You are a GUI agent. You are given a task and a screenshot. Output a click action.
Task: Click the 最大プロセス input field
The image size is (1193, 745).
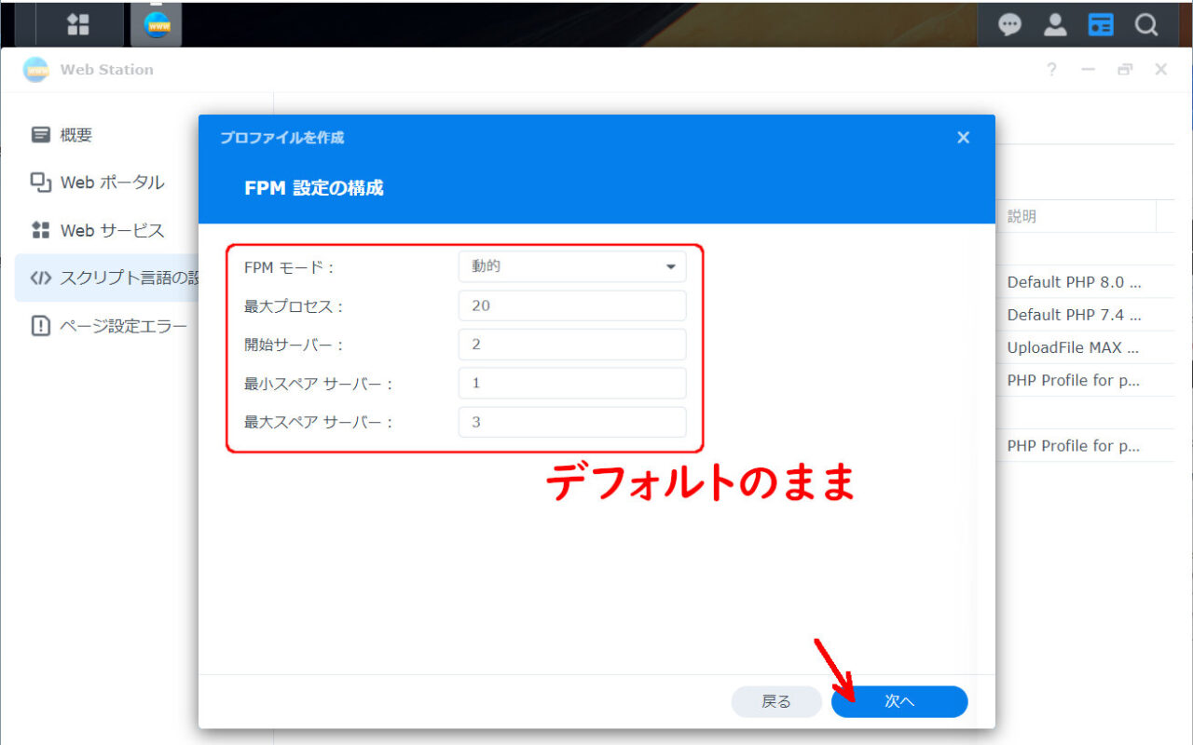(x=572, y=305)
